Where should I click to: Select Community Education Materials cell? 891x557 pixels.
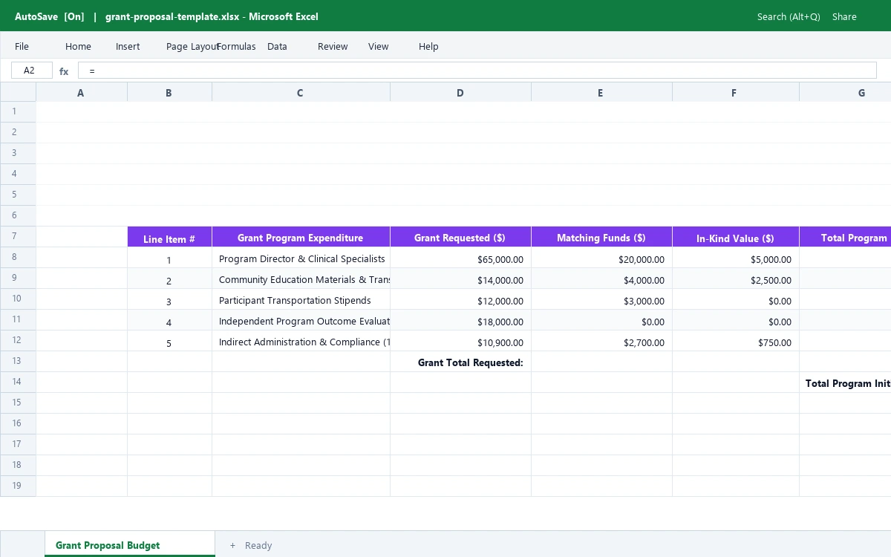coord(301,278)
